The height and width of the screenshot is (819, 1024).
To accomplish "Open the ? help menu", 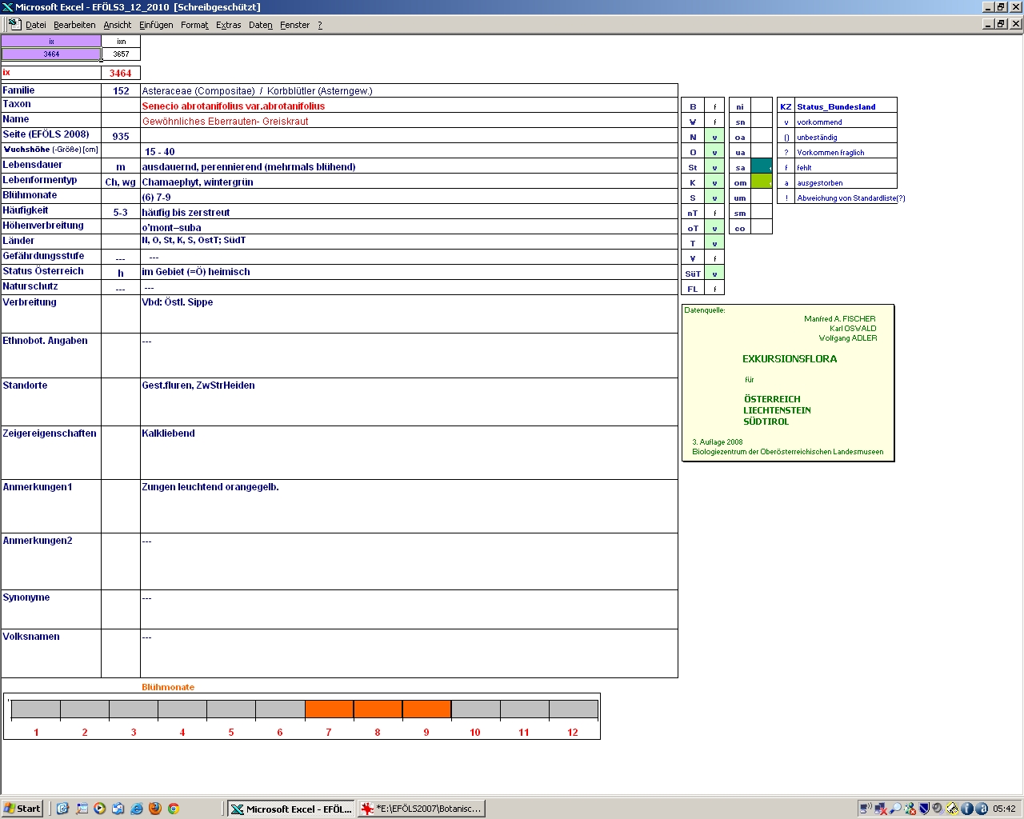I will 320,25.
